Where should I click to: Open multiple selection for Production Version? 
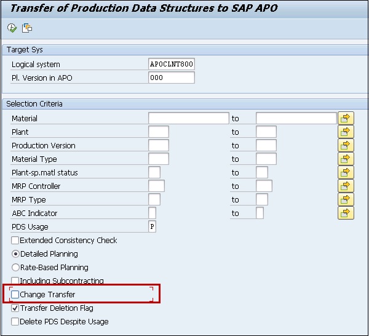(x=346, y=145)
